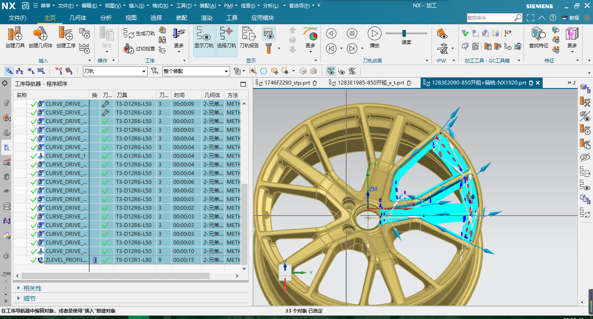Switch to the 应用模块 ribbon tab
Viewport: 593px width, 319px height.
(x=263, y=18)
